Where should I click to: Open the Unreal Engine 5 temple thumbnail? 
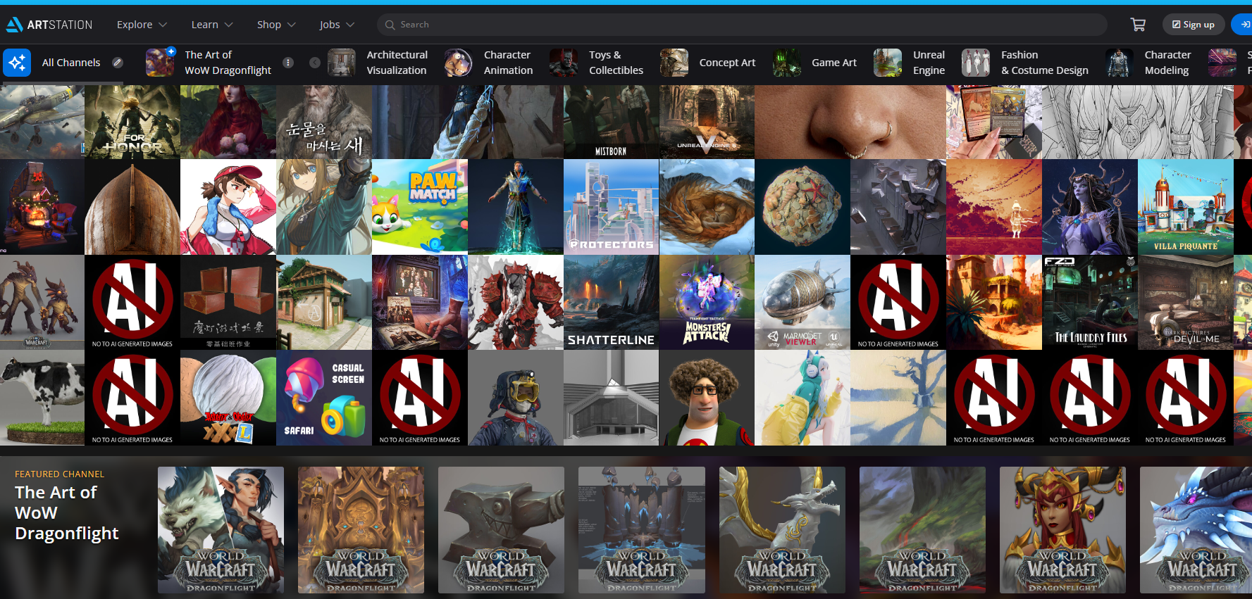coord(707,122)
